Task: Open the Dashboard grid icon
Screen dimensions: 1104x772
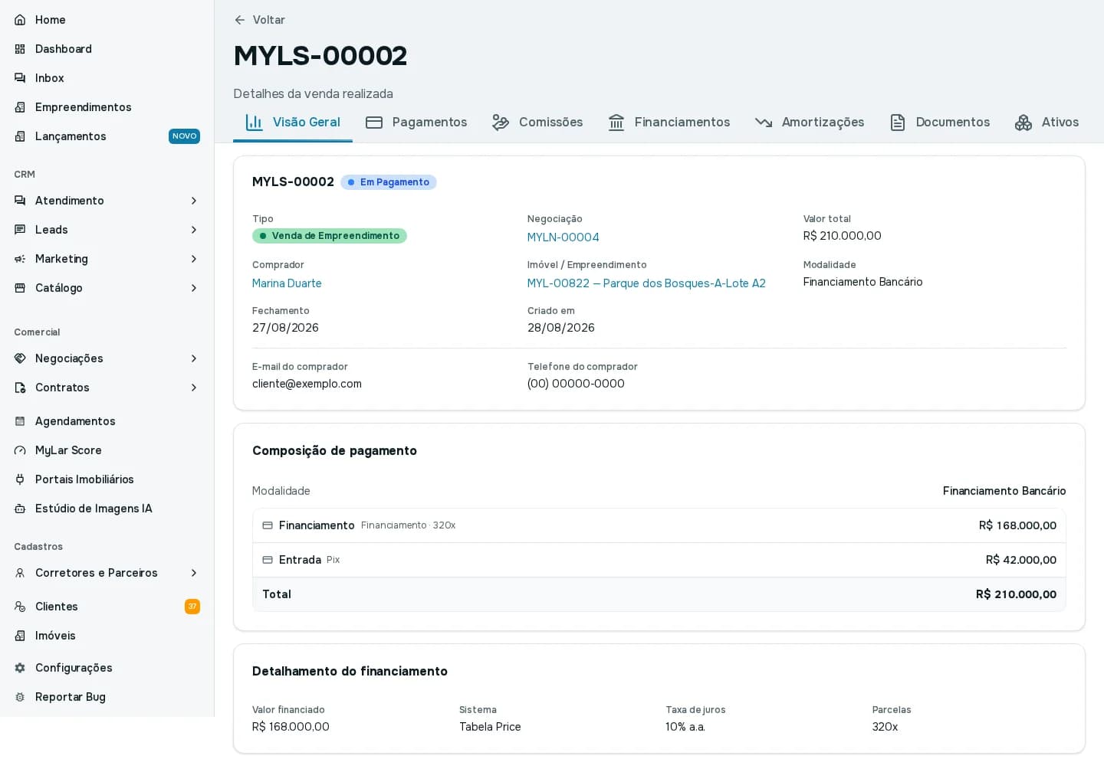Action: tap(20, 49)
